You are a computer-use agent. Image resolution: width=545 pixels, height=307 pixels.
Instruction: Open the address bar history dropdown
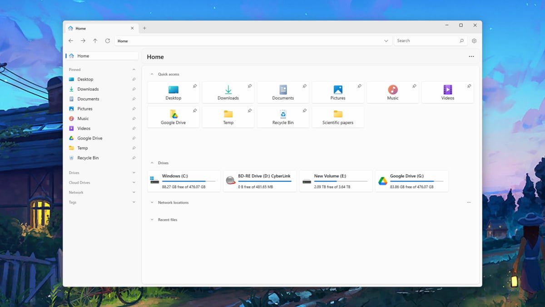pyautogui.click(x=386, y=41)
